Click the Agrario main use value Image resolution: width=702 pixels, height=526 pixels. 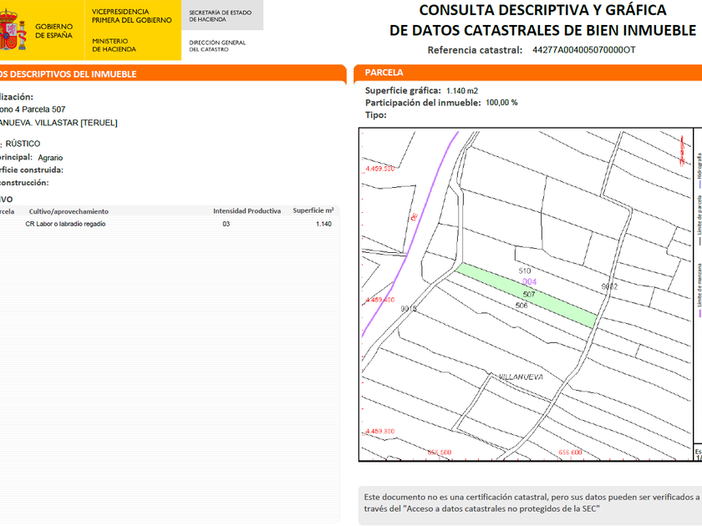pyautogui.click(x=50, y=158)
